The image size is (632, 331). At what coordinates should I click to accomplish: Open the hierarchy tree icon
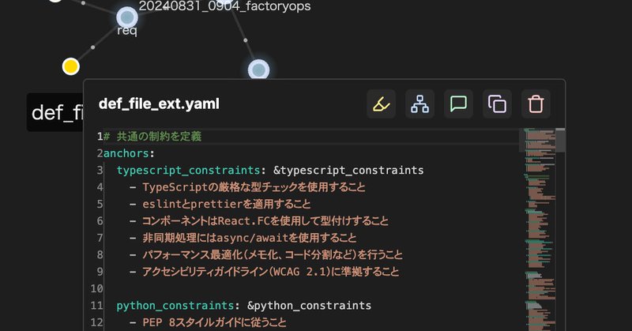click(419, 104)
